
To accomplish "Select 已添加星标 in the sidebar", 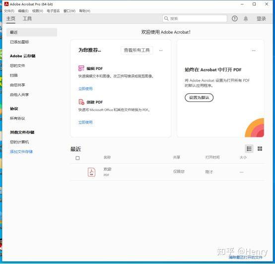I will tap(19, 42).
